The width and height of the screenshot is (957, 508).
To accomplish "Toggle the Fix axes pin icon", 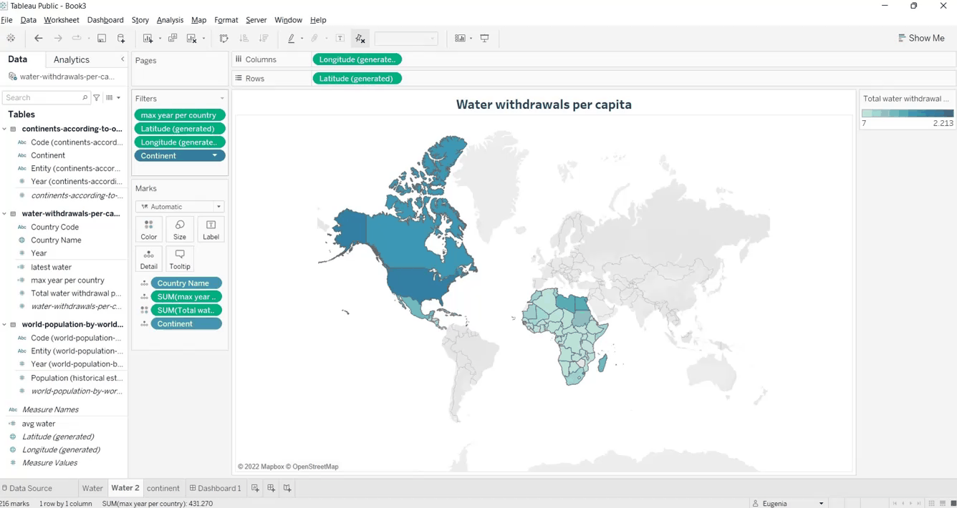I will tap(360, 39).
